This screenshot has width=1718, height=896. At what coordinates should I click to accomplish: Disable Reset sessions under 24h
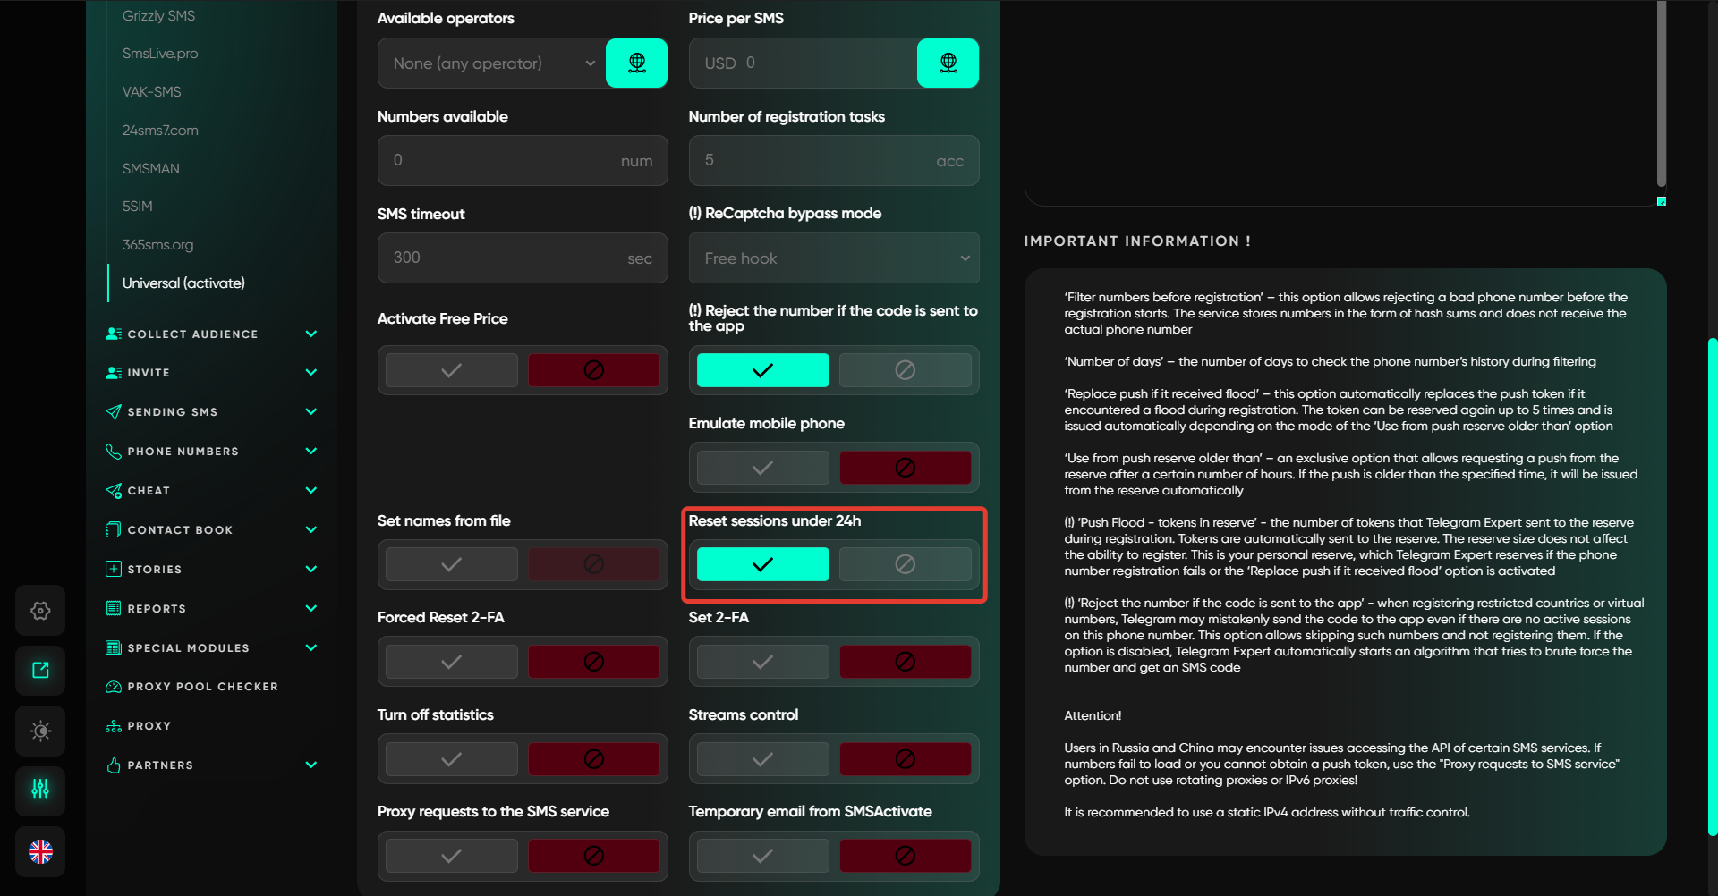click(905, 564)
